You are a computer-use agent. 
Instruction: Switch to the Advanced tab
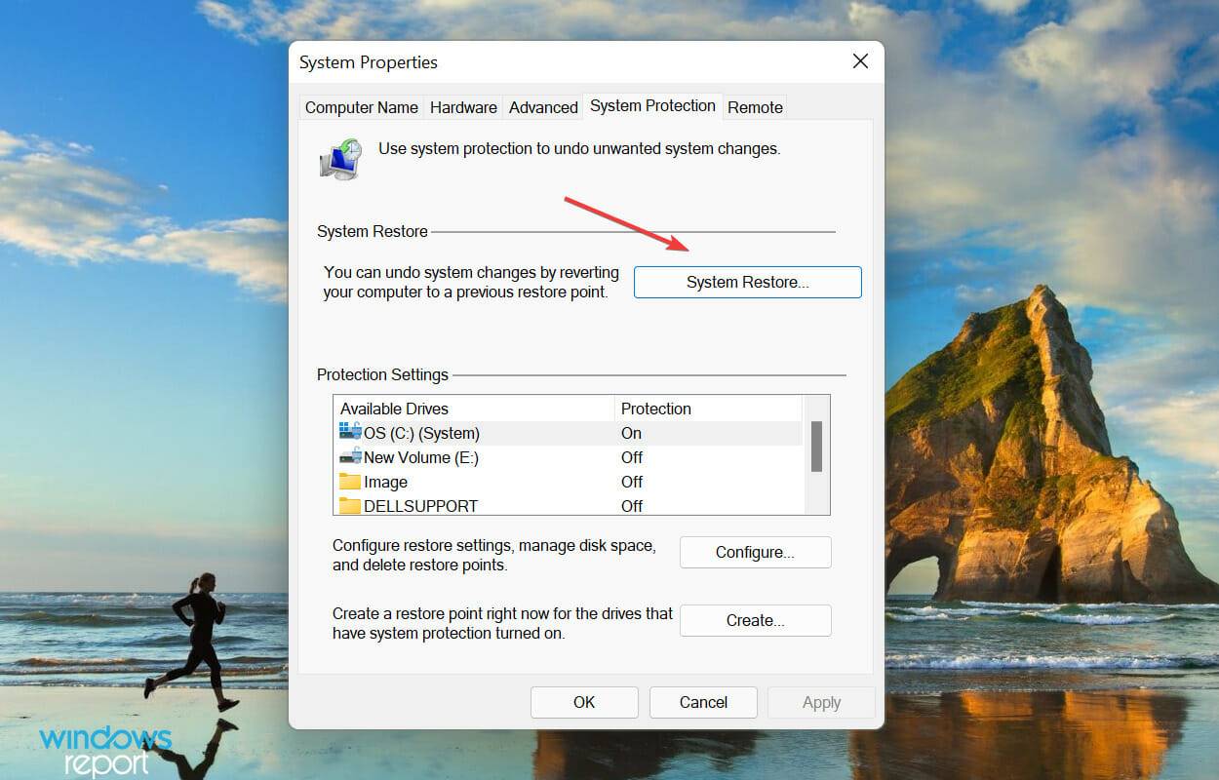[x=542, y=107]
